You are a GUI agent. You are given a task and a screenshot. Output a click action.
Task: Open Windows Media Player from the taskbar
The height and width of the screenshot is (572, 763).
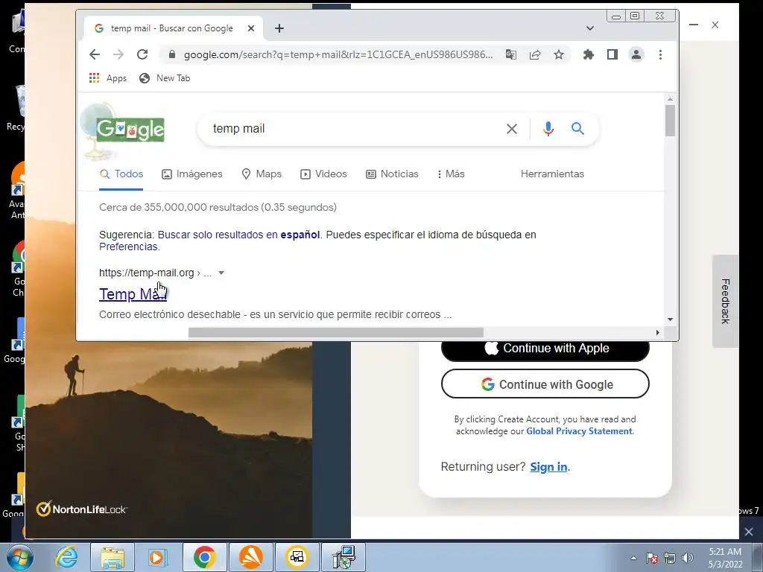tap(158, 557)
